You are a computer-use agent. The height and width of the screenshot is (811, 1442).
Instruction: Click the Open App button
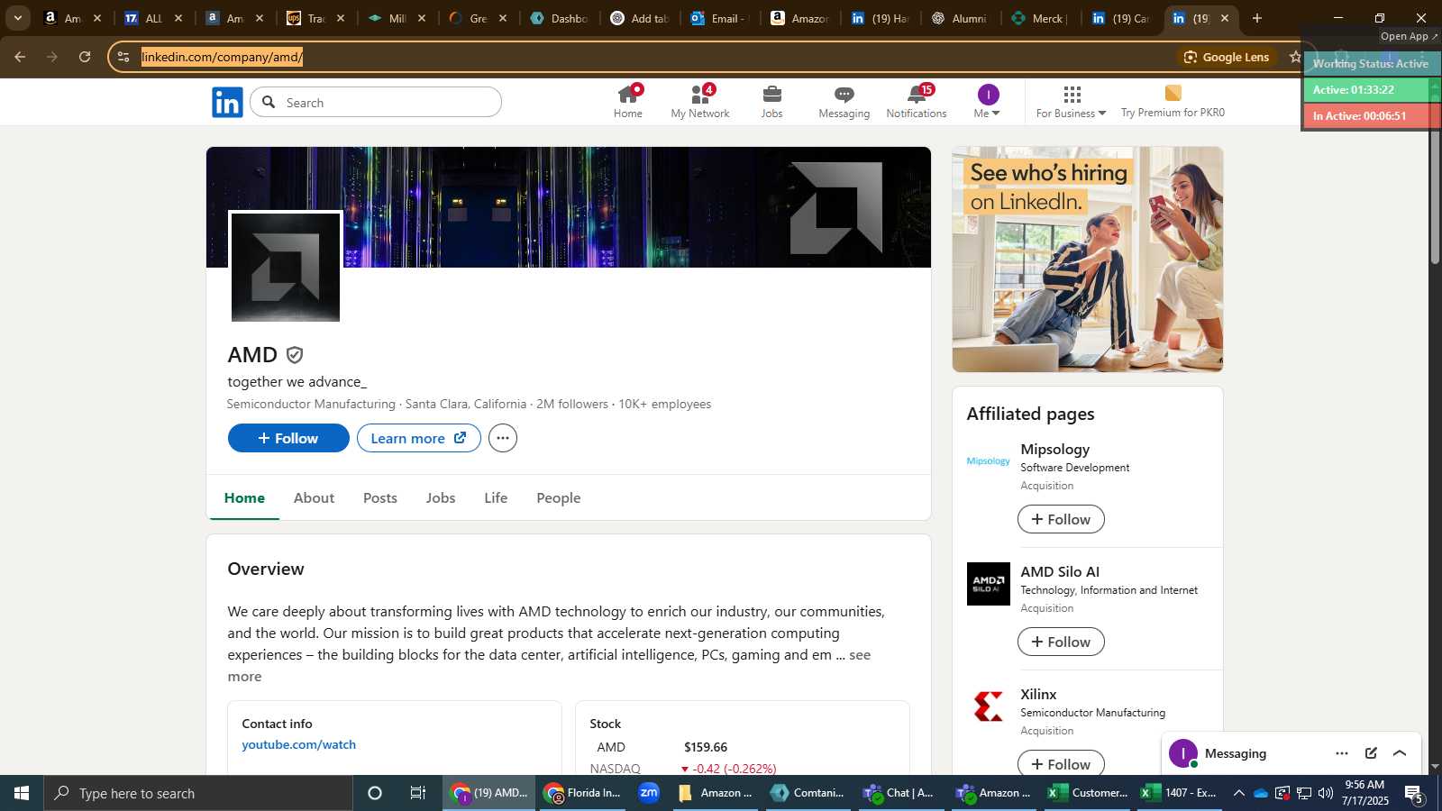point(1410,36)
